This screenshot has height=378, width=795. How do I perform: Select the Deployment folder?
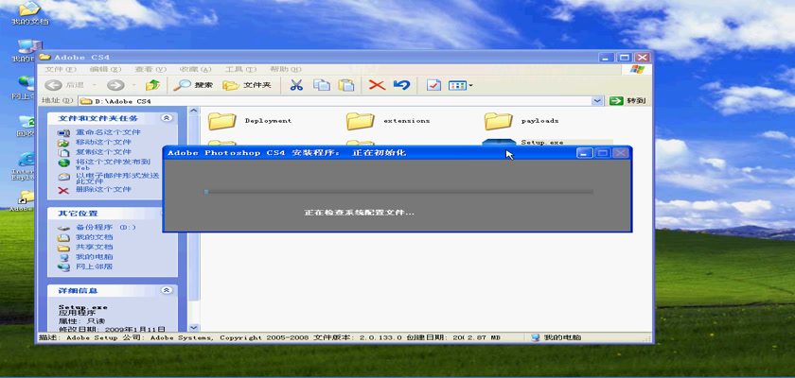[250, 121]
